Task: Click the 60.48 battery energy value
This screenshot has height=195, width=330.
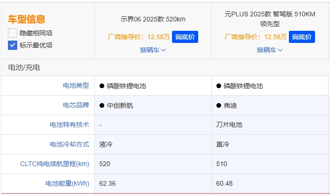Action: (x=224, y=183)
